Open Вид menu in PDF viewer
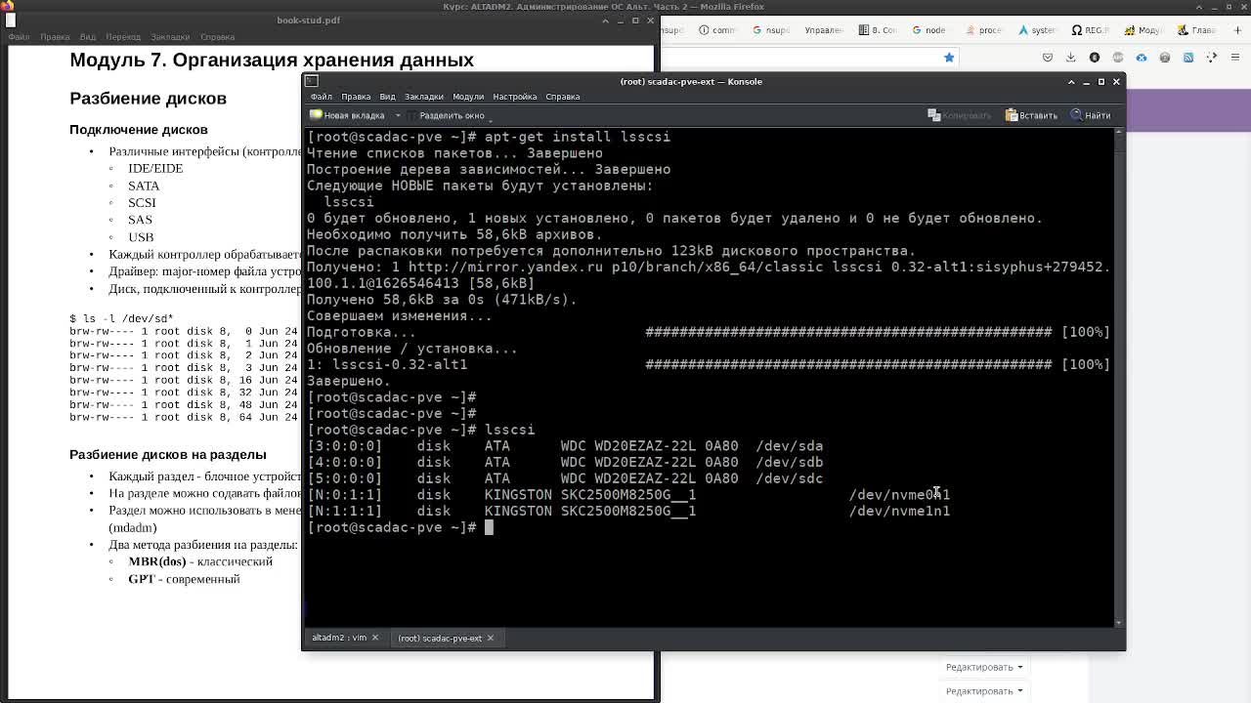This screenshot has width=1251, height=703. click(87, 37)
